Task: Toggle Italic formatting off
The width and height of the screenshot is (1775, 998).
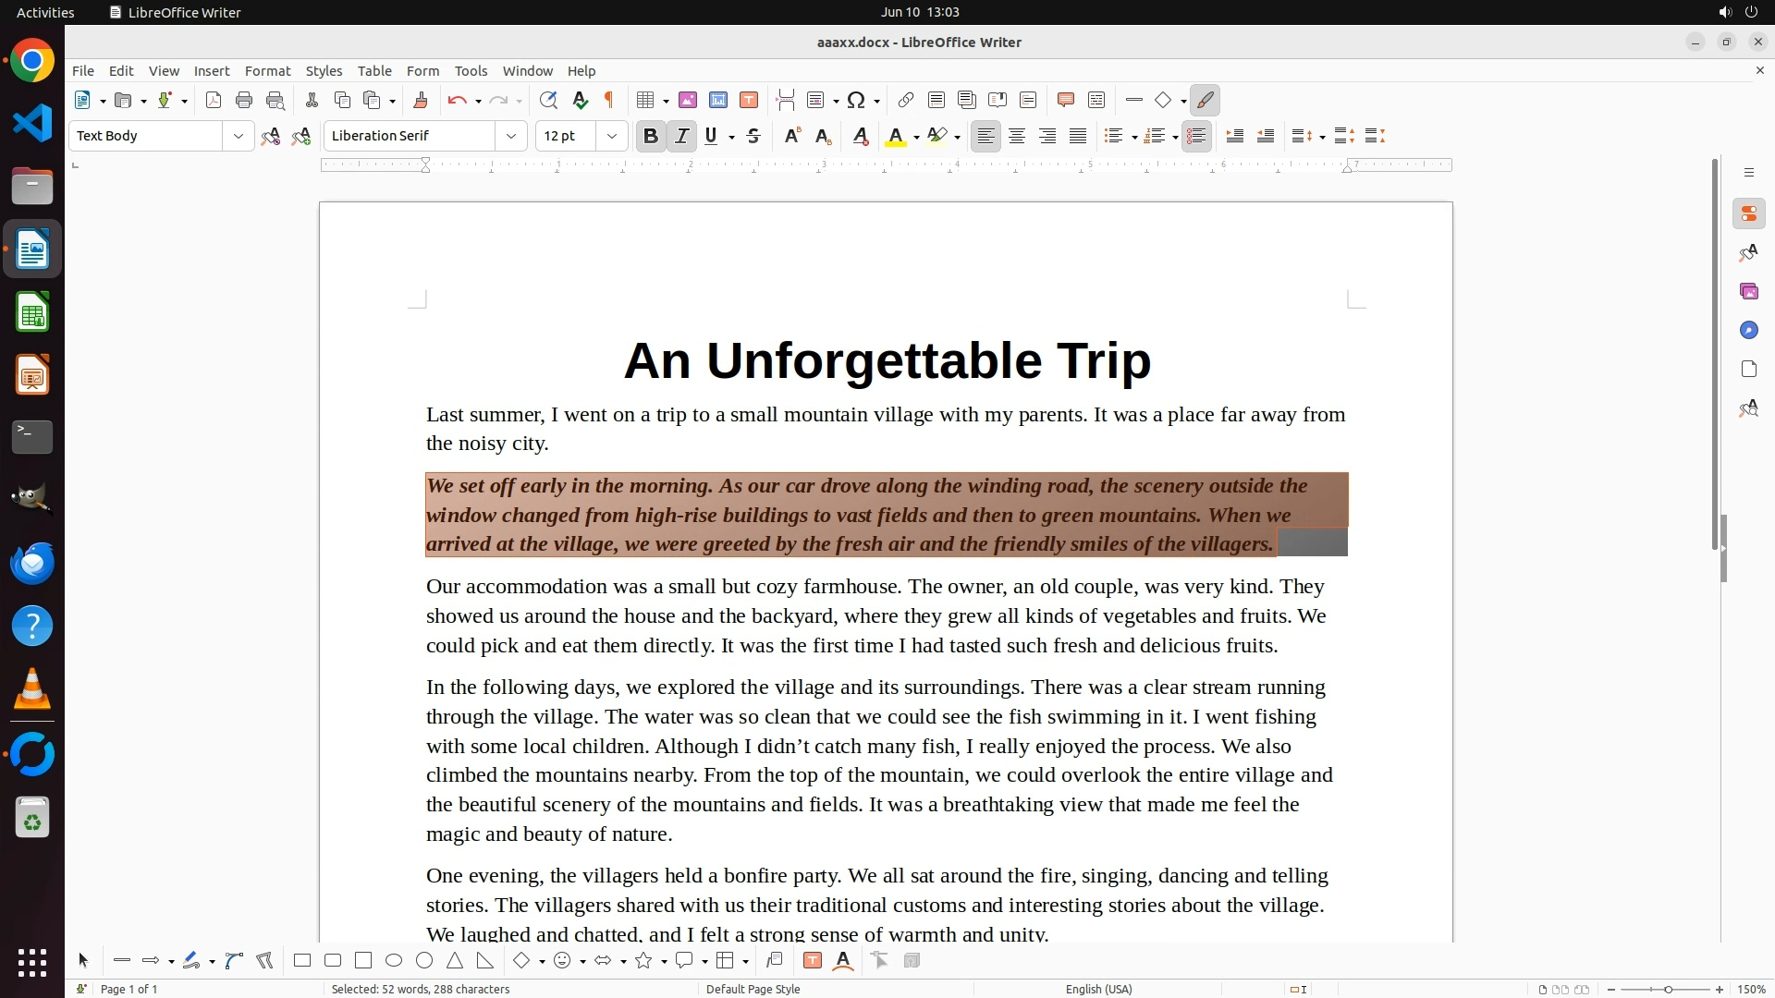Action: (x=681, y=136)
